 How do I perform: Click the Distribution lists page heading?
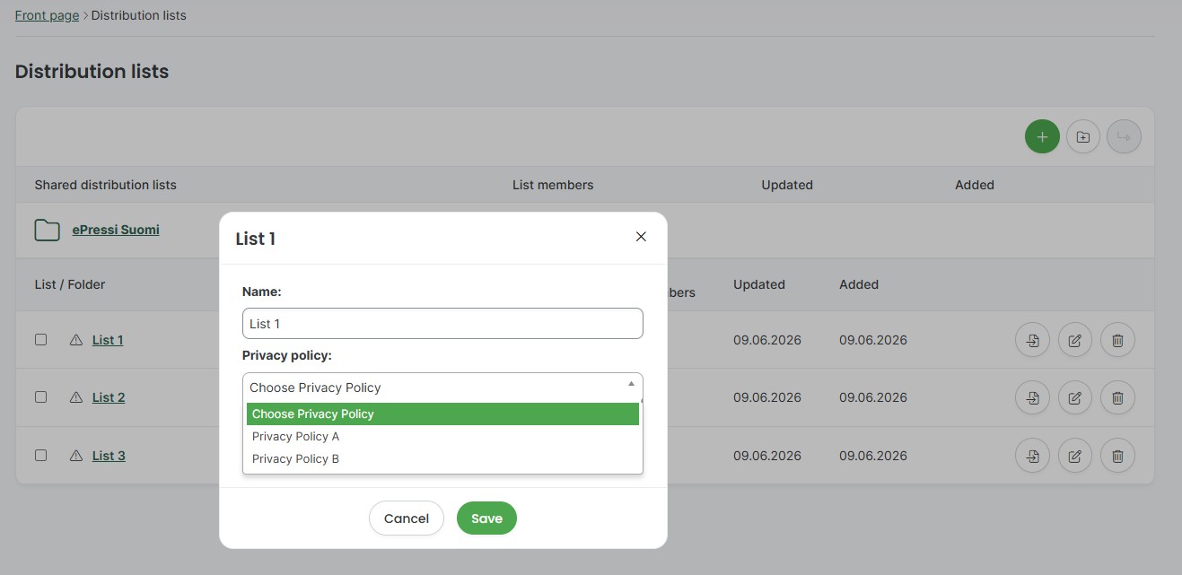(92, 72)
